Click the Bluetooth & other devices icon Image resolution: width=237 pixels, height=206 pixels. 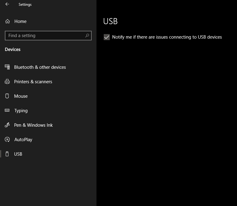(x=7, y=67)
